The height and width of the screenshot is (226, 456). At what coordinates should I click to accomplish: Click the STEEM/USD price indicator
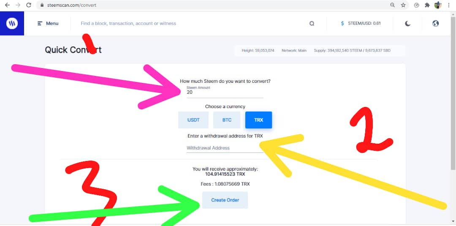pos(361,24)
